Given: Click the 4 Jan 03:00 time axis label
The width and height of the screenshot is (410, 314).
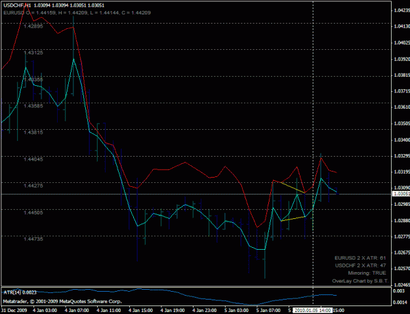Looking at the screenshot, I should click(x=45, y=310).
